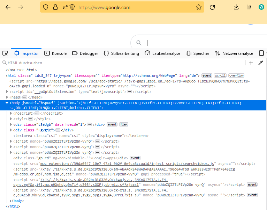The height and width of the screenshot is (210, 267).
Task: Toggle the scroll badge on html
Action: tap(220, 75)
